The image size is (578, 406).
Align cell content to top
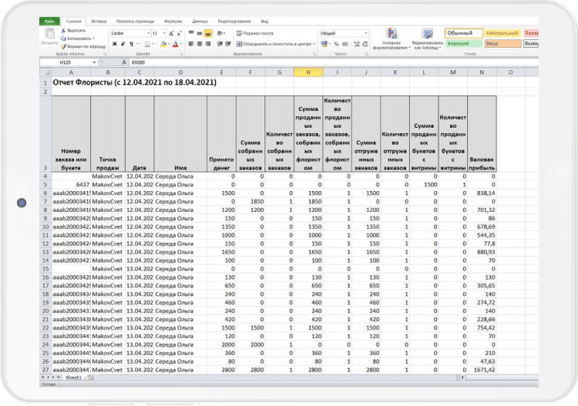(191, 33)
